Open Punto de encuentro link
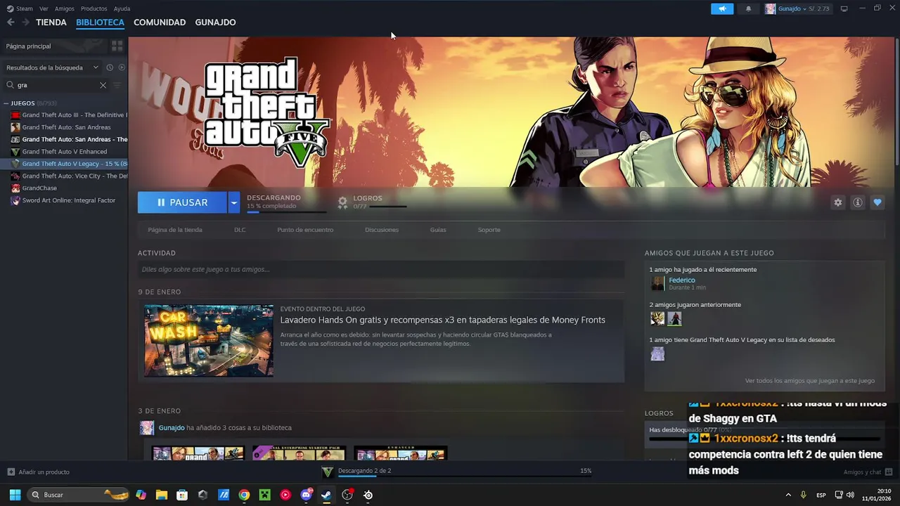This screenshot has height=506, width=900. 305,230
